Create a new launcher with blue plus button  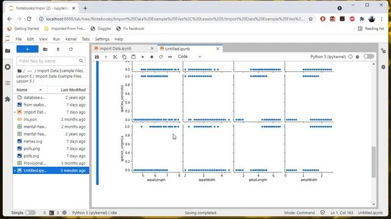[x=27, y=49]
